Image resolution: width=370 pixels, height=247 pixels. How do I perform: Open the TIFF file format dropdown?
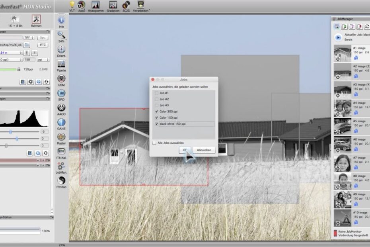[x=29, y=37]
